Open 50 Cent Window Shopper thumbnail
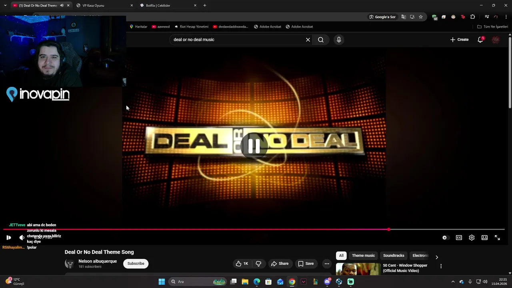512x288 pixels. pos(358,269)
